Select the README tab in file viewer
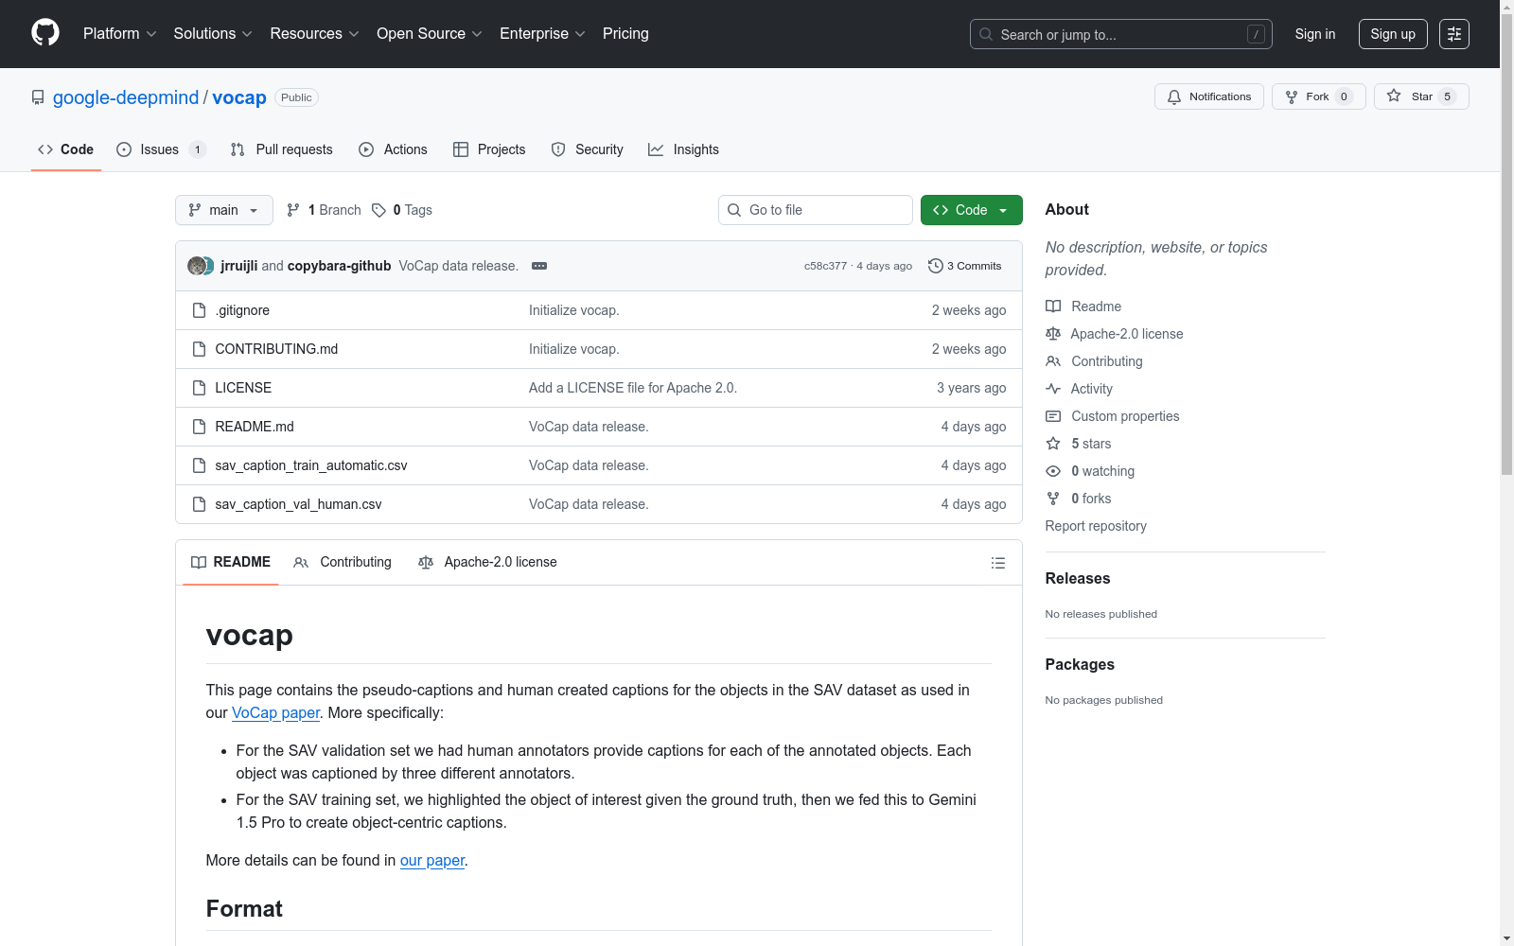Screen dimensions: 1514x946 (x=231, y=562)
